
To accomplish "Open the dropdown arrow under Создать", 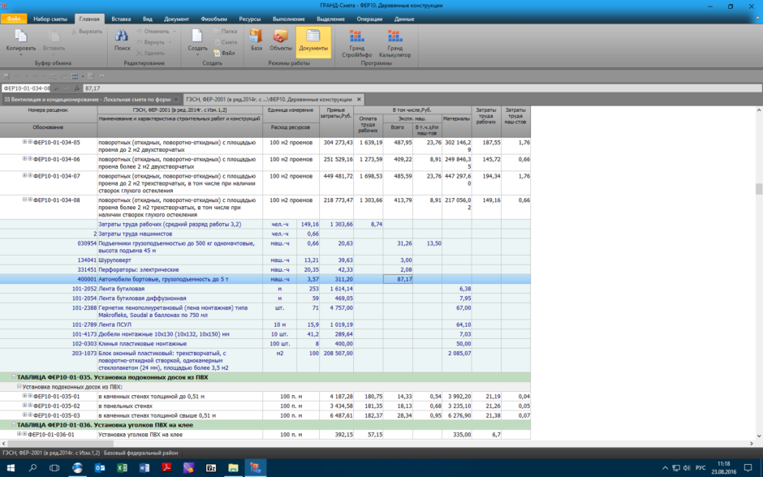I will [197, 54].
